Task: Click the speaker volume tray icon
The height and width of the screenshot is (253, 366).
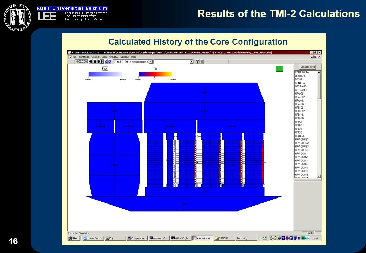Action: point(274,238)
